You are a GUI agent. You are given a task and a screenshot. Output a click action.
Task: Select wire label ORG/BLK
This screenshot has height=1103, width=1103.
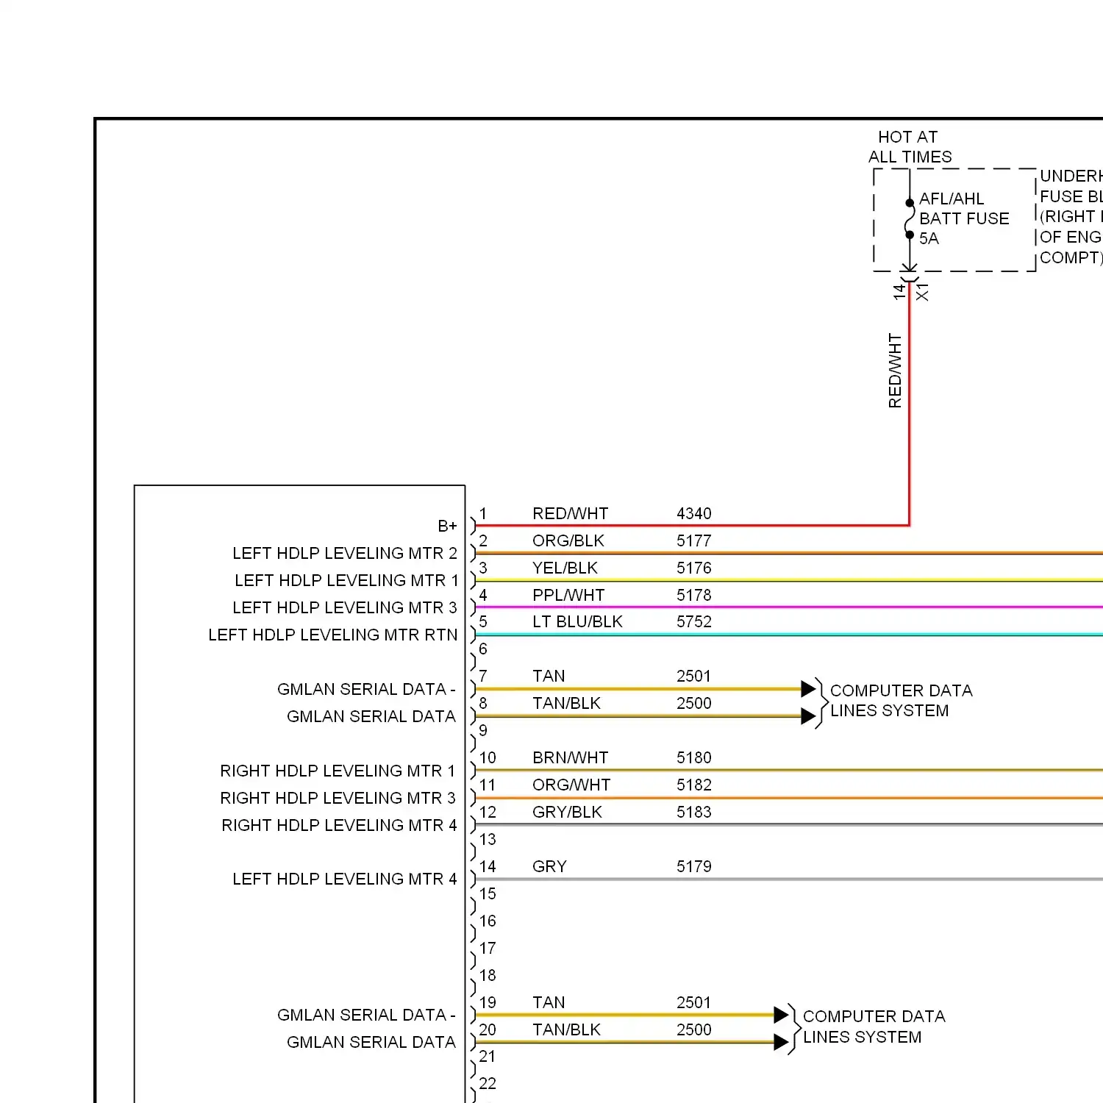[x=568, y=540]
